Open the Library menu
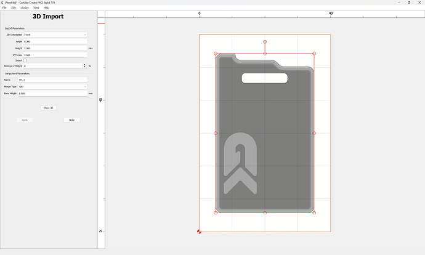The height and width of the screenshot is (255, 425). coord(25,7)
